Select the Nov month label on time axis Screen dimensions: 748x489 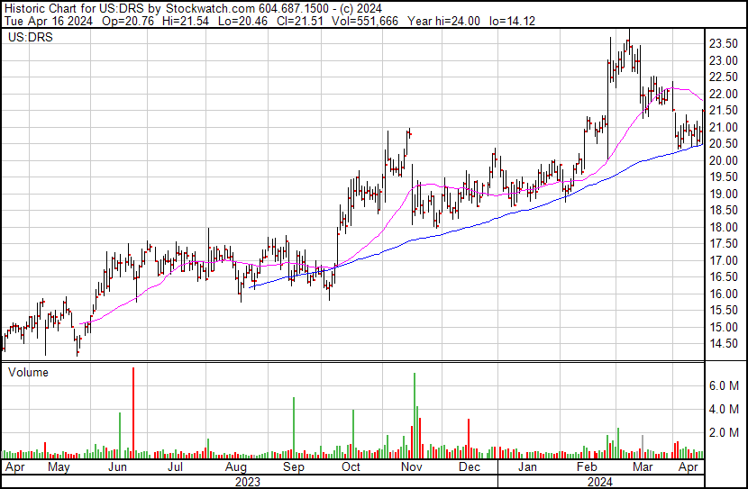coord(412,468)
